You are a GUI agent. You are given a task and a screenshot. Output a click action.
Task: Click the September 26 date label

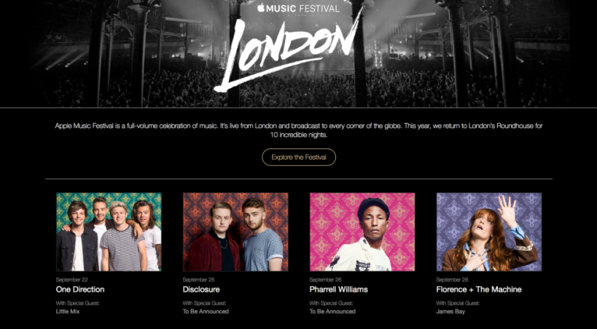pyautogui.click(x=327, y=280)
